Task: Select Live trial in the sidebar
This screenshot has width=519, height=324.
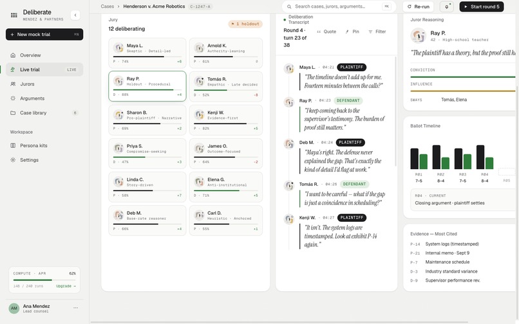Action: (44, 69)
